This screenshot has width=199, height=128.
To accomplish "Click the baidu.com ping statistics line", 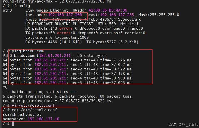I will point(40,92).
